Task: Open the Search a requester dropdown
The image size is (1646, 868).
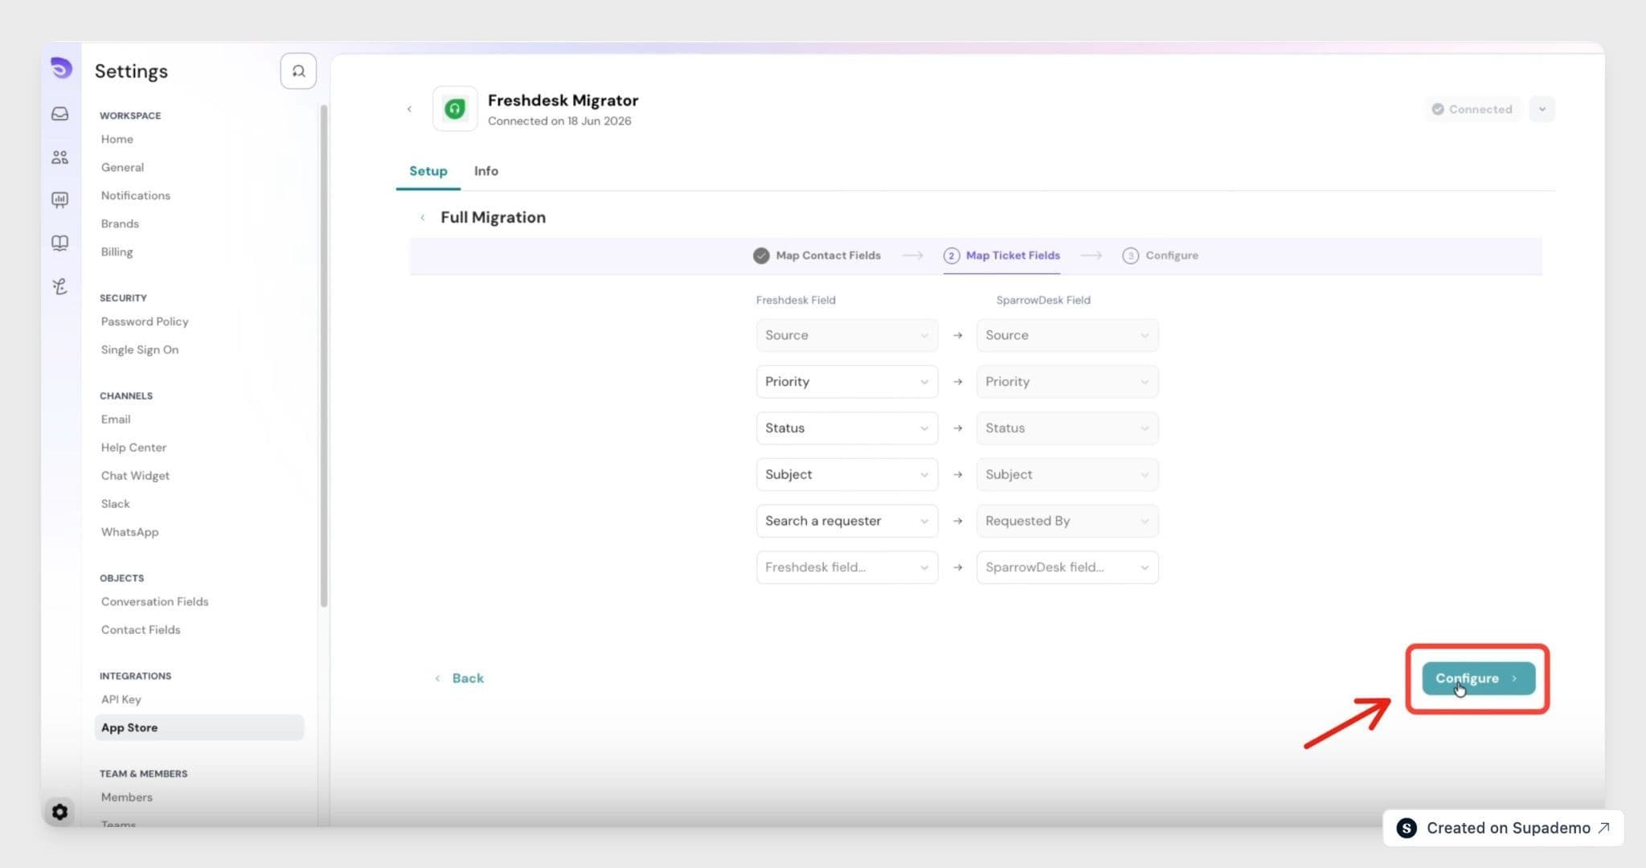Action: pos(847,521)
